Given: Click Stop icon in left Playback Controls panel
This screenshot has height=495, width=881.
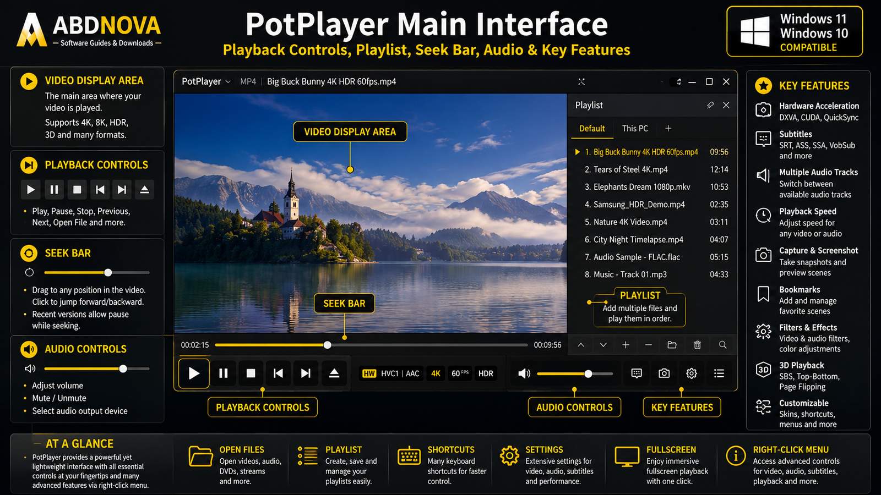Looking at the screenshot, I should click(x=77, y=190).
